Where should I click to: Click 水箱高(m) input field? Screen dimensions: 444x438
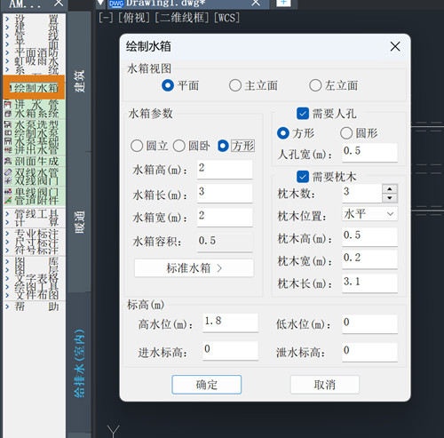pos(225,170)
